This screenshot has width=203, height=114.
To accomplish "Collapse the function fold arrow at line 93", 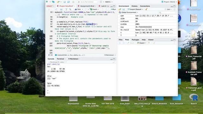I will 53,12.
